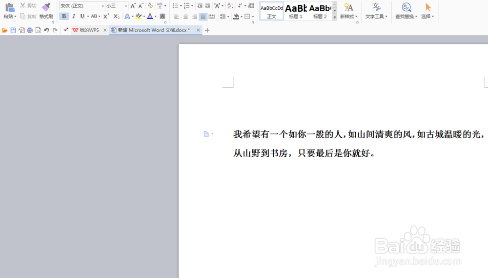Close the Word 文档.docx tab
488x278 pixels.
coord(198,30)
